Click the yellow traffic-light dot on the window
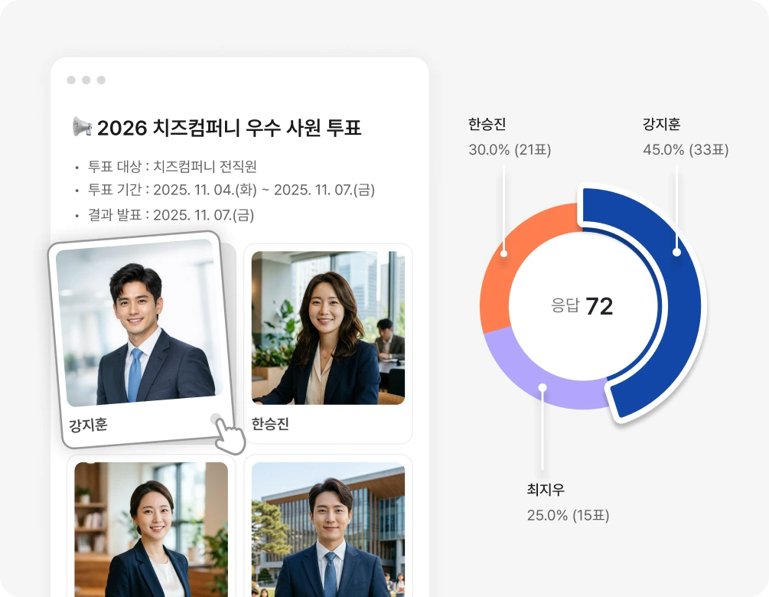Screen dimensions: 769x597 (86, 80)
